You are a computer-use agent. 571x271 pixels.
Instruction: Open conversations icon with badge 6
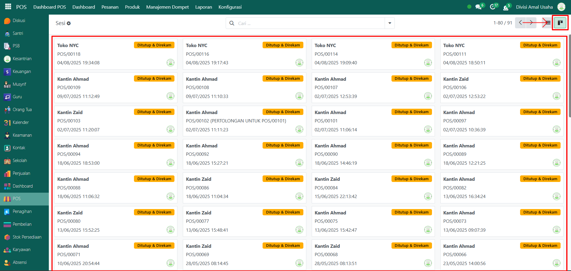click(478, 7)
